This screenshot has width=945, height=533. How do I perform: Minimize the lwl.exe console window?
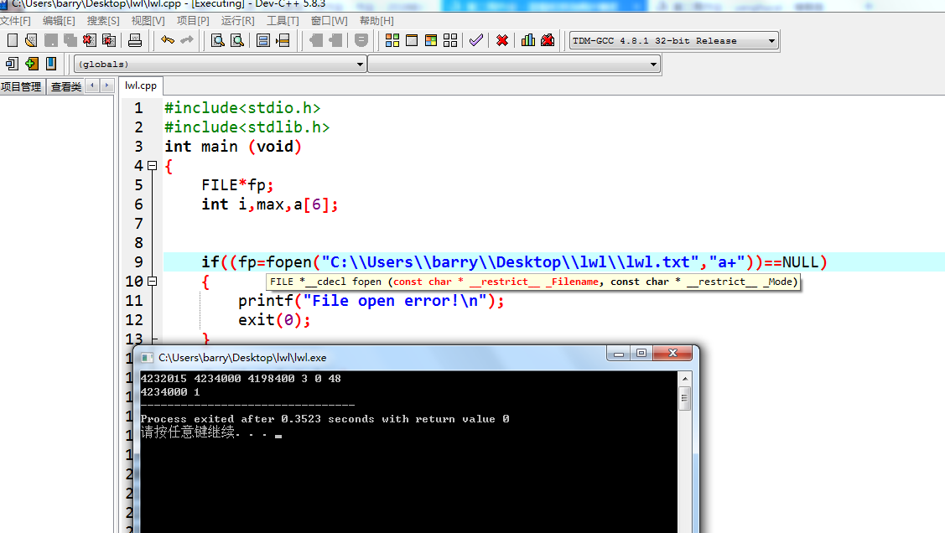(x=618, y=354)
